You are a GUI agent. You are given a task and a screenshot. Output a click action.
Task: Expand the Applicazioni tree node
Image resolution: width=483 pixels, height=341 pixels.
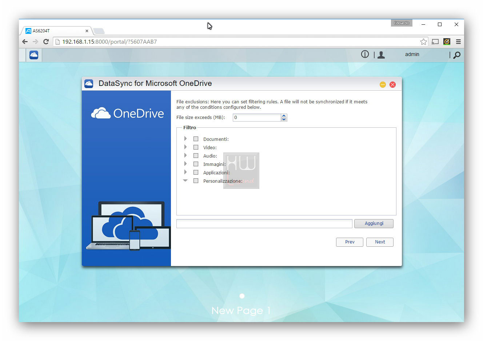click(x=185, y=172)
